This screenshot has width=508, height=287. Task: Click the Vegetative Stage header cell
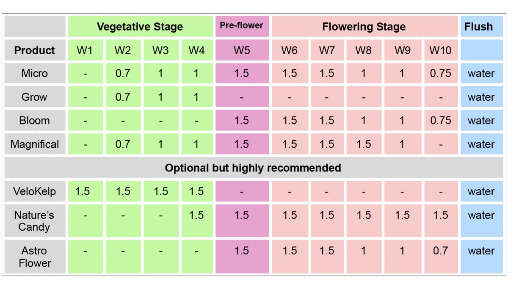click(x=140, y=27)
